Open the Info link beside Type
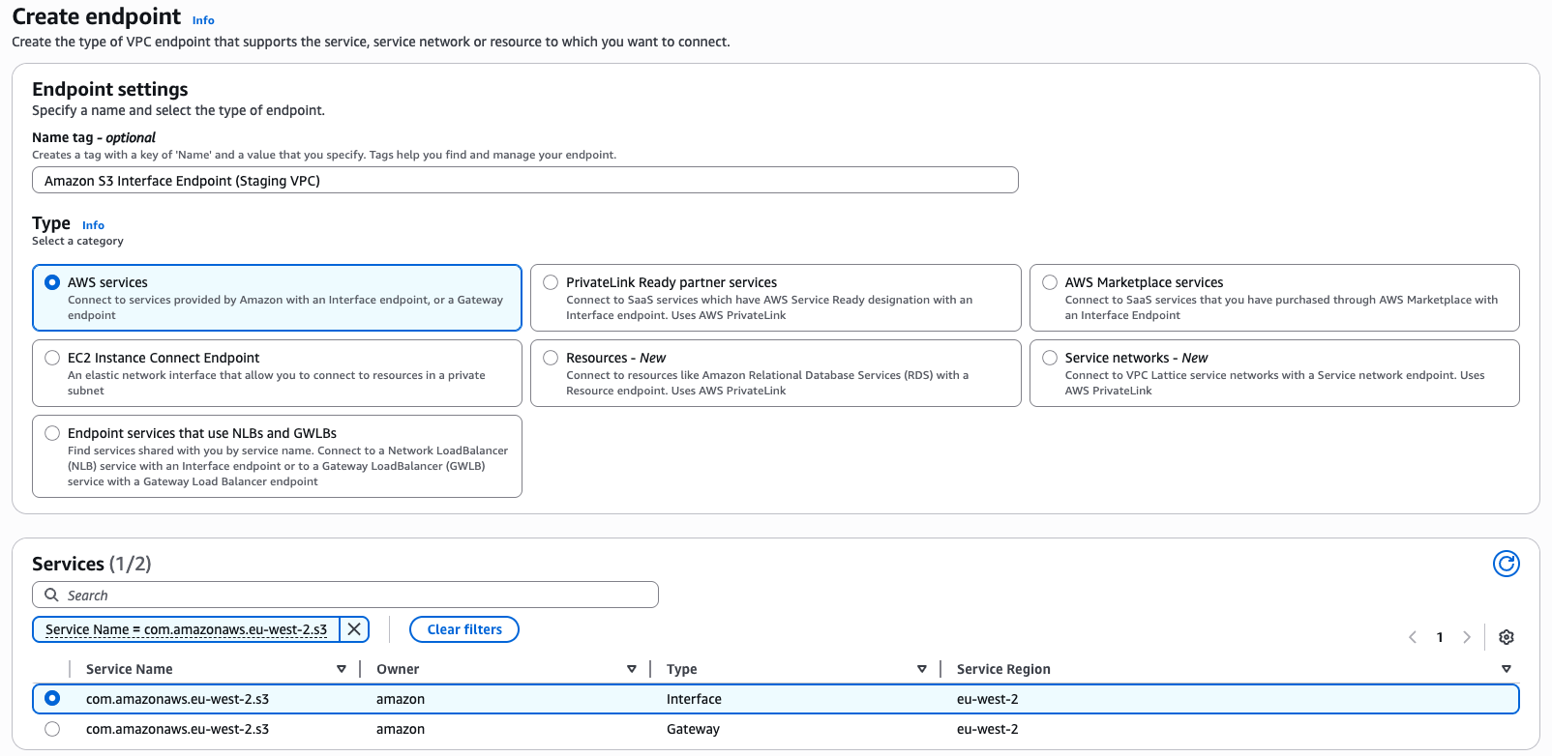The image size is (1552, 756). pyautogui.click(x=93, y=225)
